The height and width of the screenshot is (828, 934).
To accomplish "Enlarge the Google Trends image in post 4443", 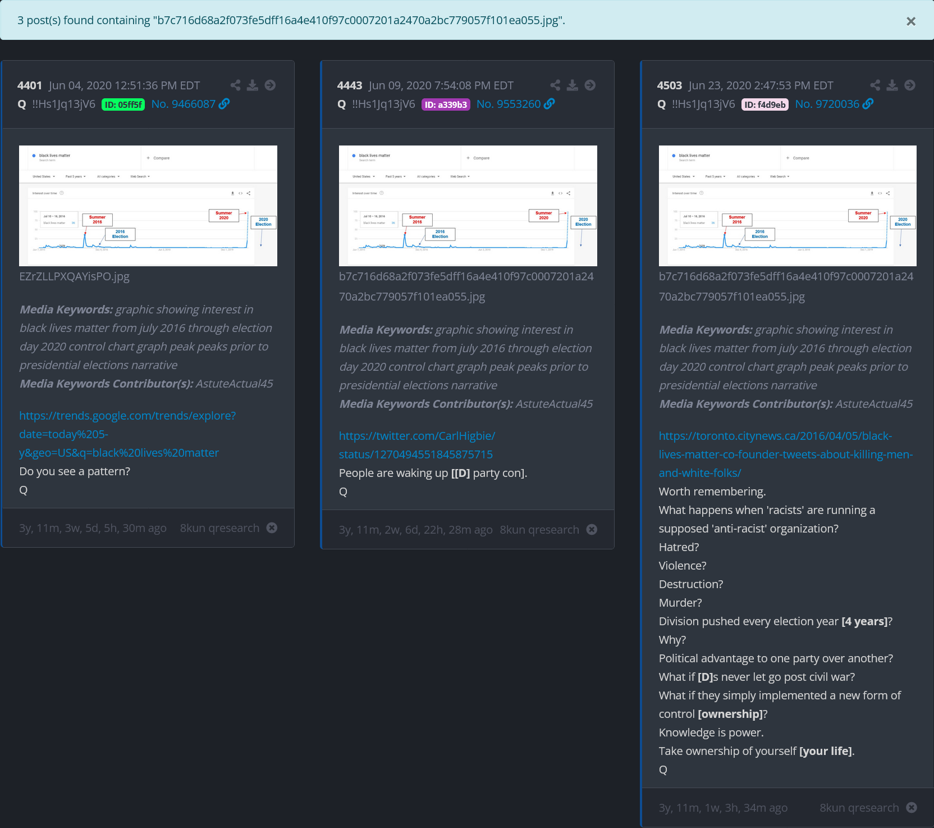I will pos(468,206).
